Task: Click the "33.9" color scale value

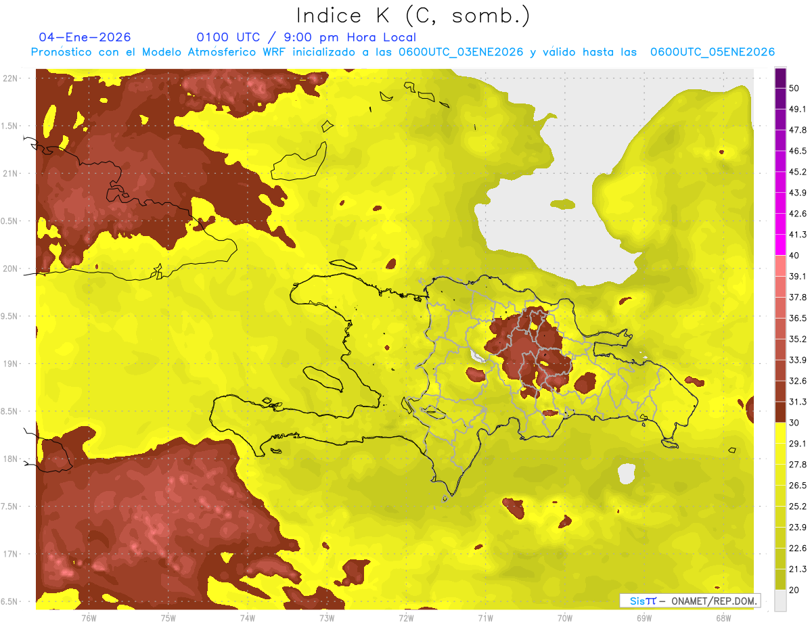Action: (798, 360)
